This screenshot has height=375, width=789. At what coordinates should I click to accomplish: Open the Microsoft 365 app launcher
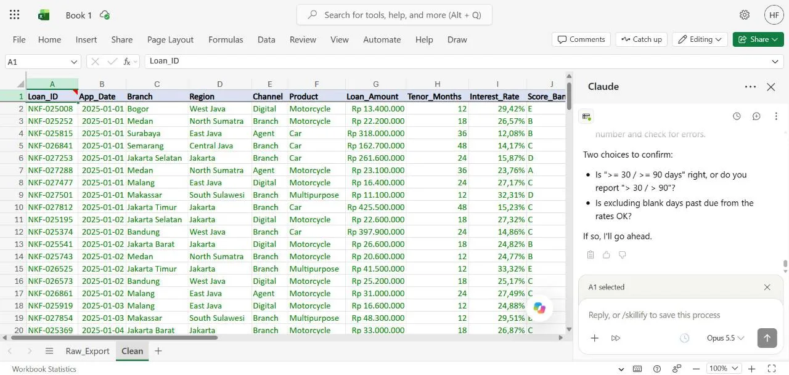(x=15, y=15)
